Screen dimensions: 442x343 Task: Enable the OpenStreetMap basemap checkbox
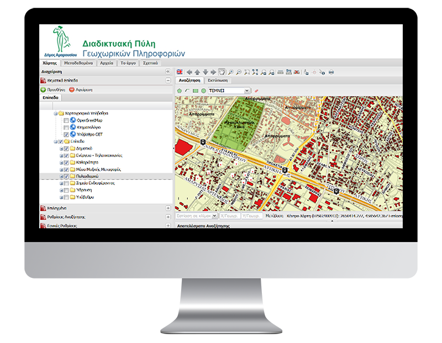(66, 120)
